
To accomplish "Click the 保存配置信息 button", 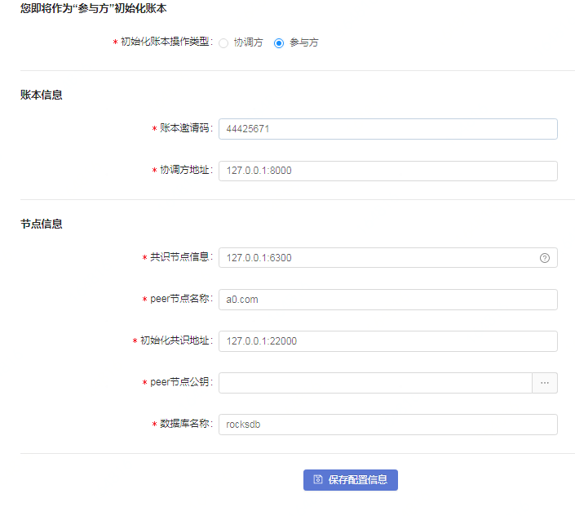I will [351, 479].
